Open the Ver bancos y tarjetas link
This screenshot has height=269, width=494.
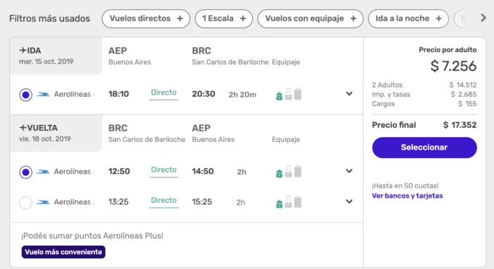click(x=407, y=196)
